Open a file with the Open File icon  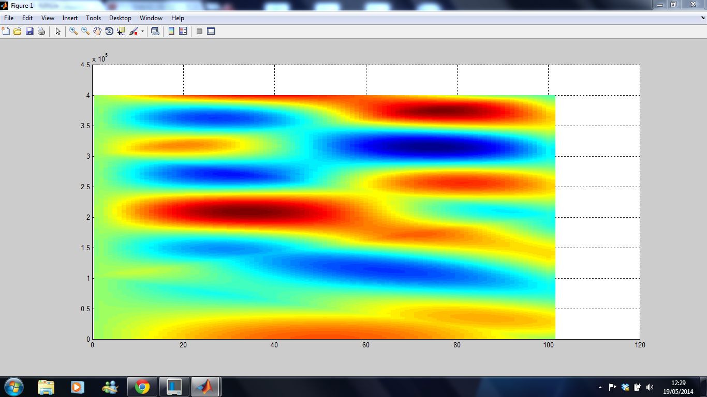(x=18, y=32)
